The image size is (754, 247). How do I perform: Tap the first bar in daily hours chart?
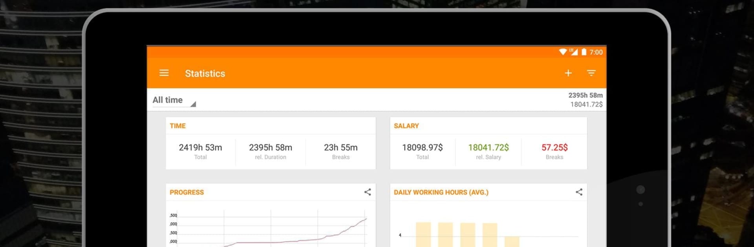coord(423,234)
